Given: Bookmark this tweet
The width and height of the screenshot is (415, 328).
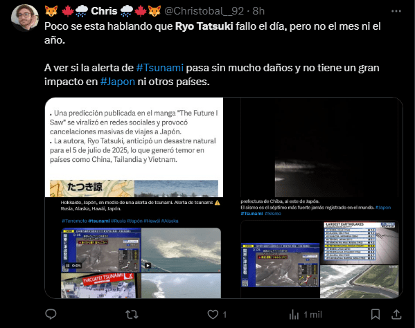Looking at the screenshot, I should click(x=376, y=315).
